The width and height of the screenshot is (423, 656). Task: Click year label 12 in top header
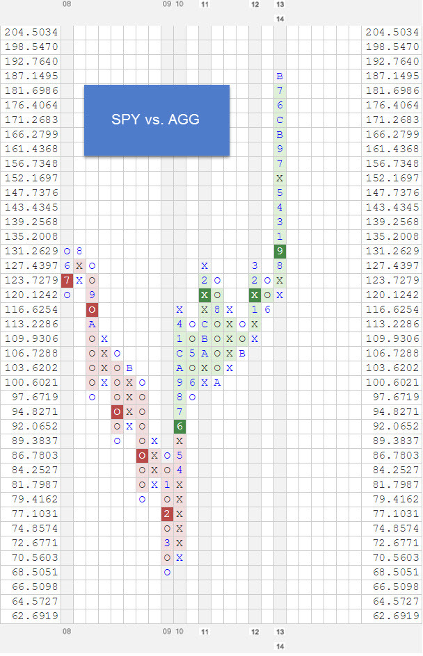(x=255, y=4)
